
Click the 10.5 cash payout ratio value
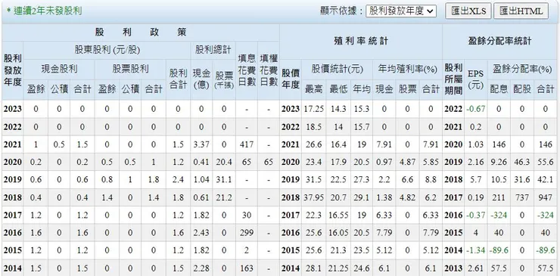499,180
